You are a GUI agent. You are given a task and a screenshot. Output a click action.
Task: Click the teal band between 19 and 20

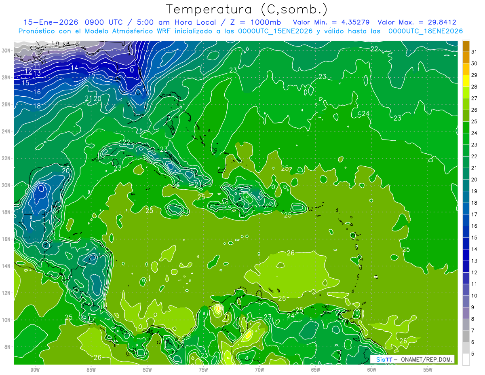(x=466, y=185)
